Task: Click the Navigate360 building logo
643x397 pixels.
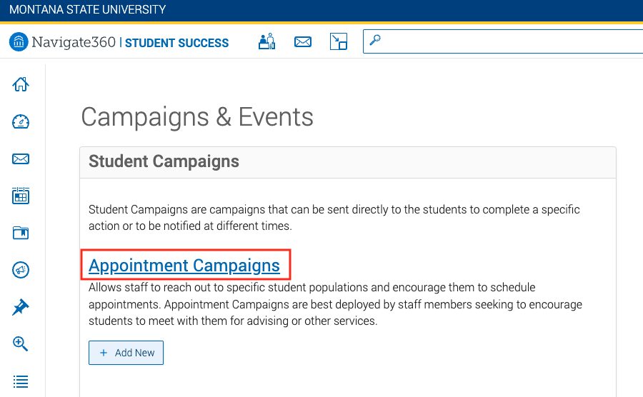Action: pos(19,42)
